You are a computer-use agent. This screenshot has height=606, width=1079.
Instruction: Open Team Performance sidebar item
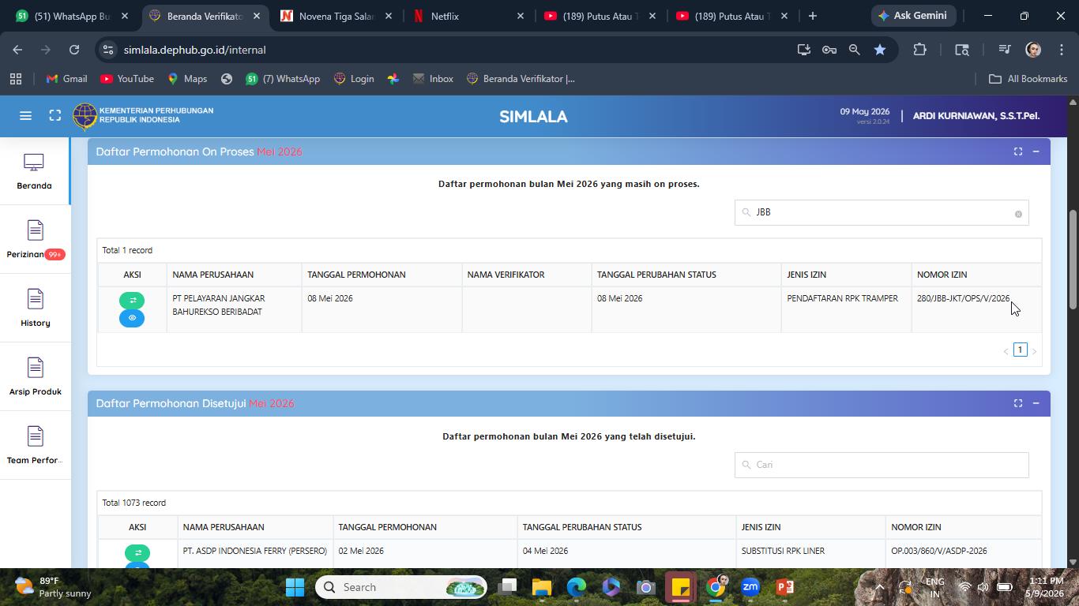[x=35, y=446]
